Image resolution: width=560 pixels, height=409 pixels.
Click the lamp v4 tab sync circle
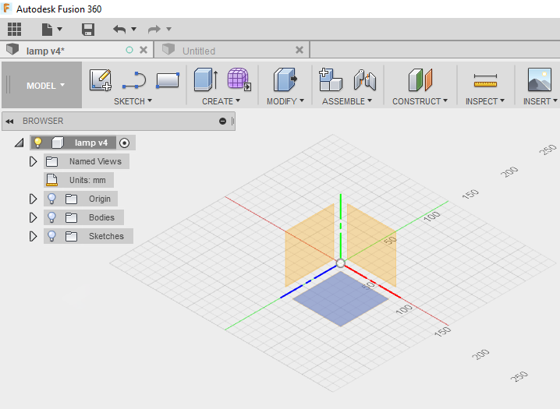tap(129, 51)
